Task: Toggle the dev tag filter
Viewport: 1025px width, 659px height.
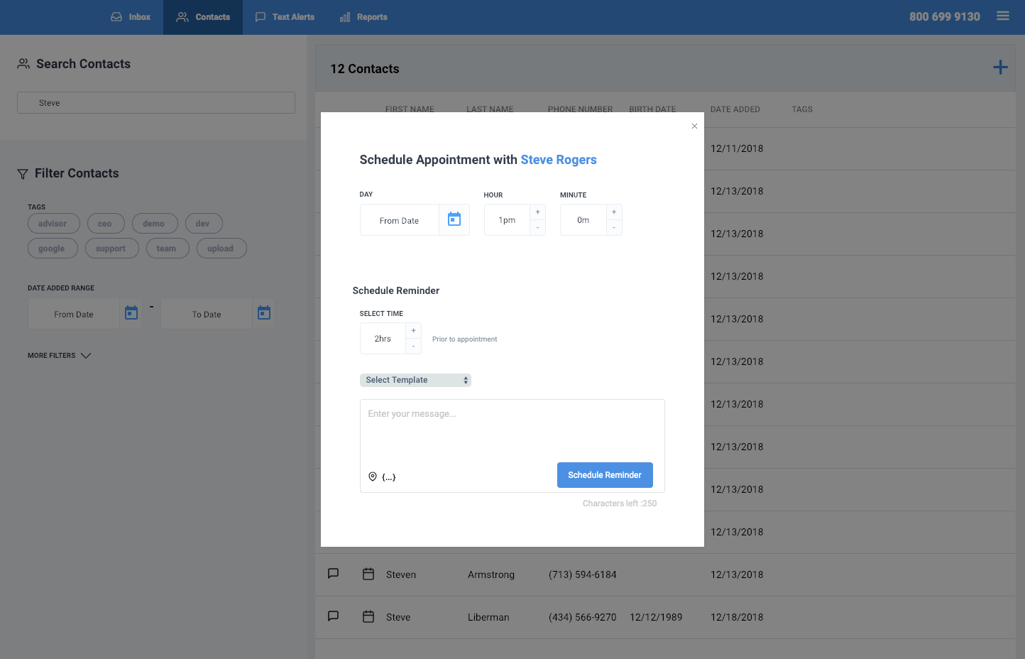Action: tap(203, 224)
